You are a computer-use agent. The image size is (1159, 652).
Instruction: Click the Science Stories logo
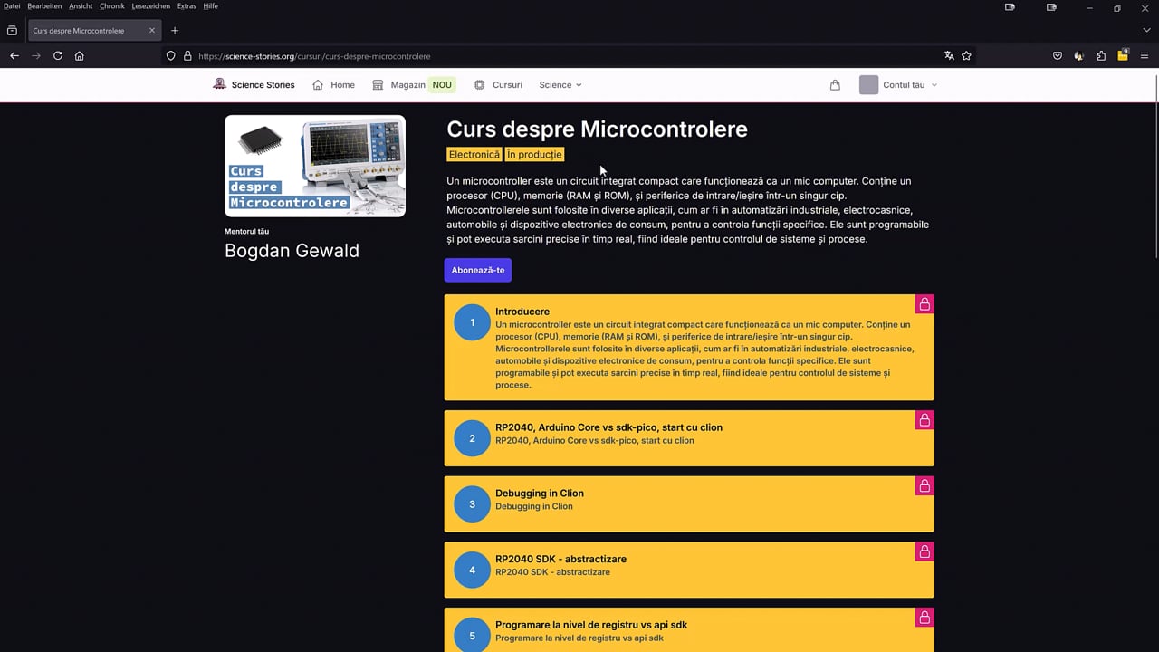point(254,84)
